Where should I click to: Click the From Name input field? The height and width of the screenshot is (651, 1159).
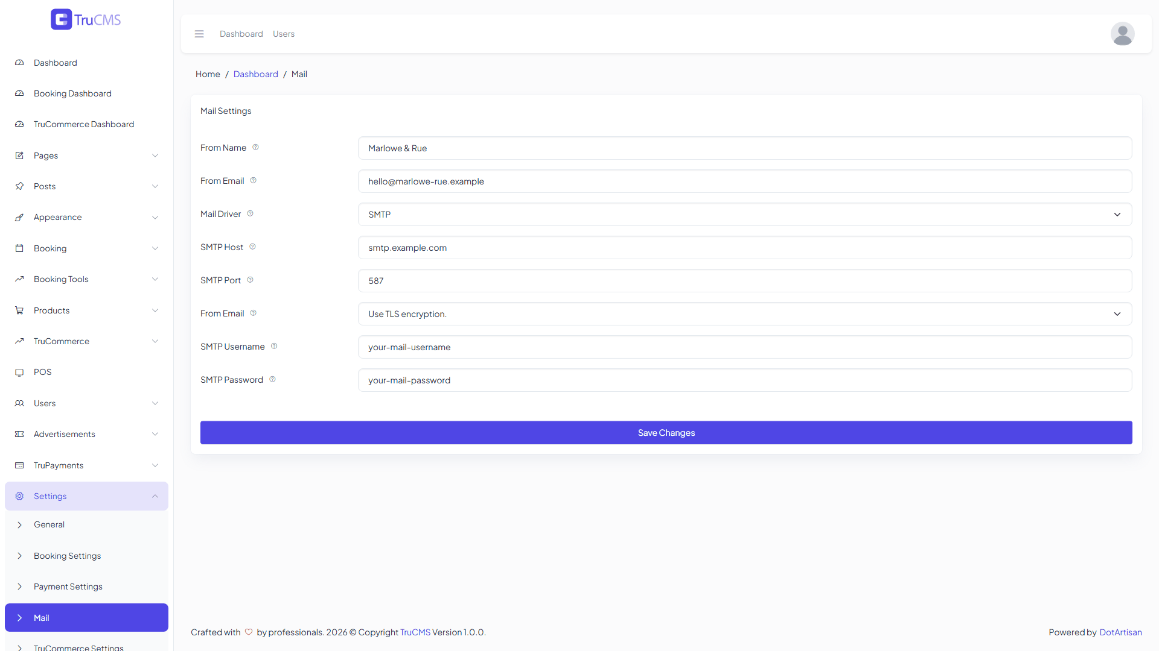(745, 148)
